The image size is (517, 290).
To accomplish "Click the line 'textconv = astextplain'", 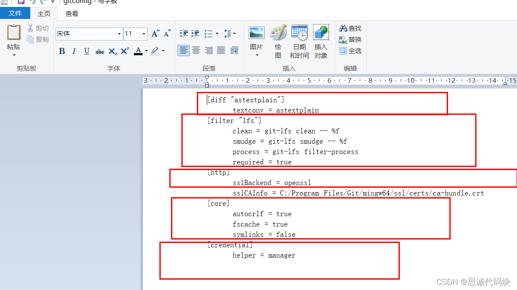I will [x=276, y=110].
